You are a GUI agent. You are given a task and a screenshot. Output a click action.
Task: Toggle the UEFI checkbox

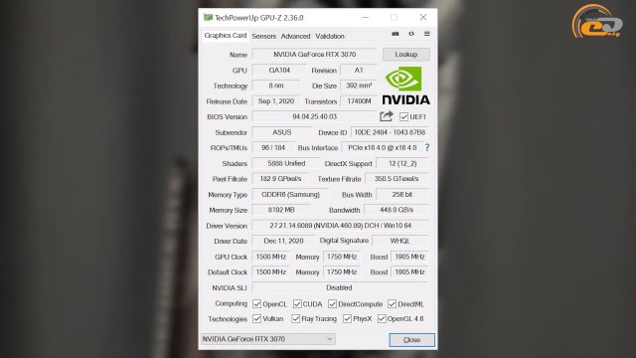(403, 117)
